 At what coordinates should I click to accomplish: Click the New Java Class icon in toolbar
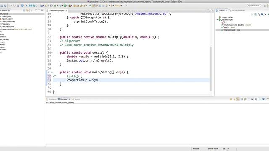pyautogui.click(x=55, y=5)
